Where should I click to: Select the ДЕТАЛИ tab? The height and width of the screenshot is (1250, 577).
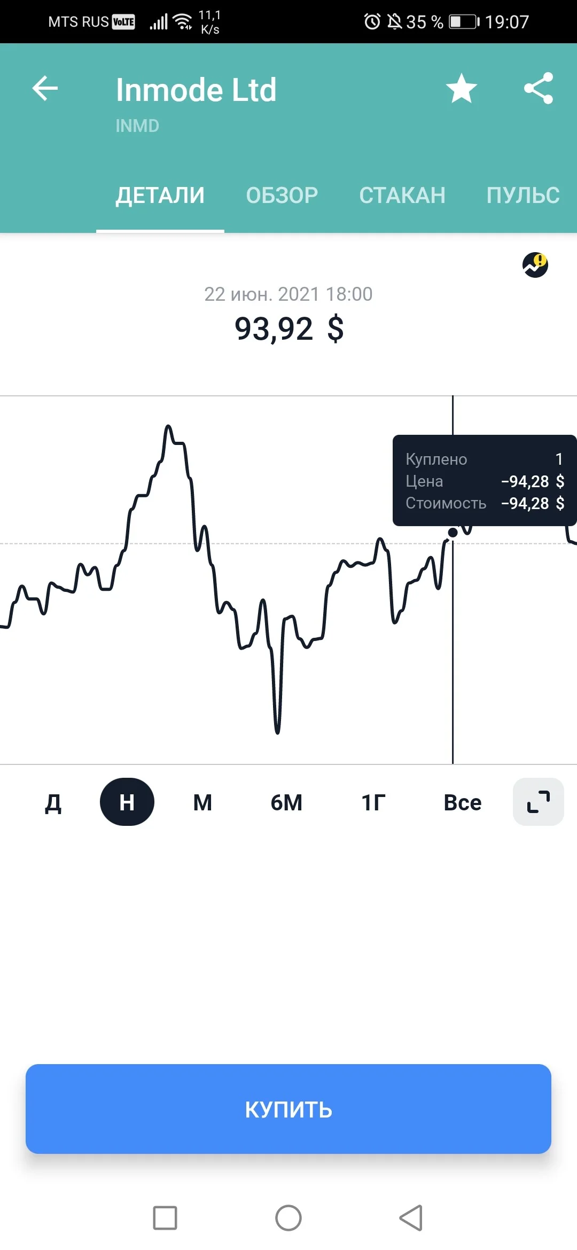pyautogui.click(x=160, y=196)
